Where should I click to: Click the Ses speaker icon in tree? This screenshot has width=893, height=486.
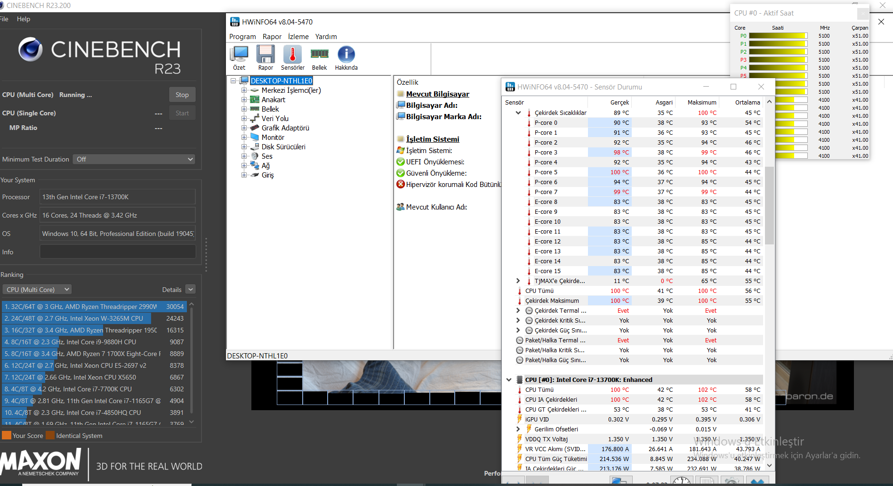click(255, 156)
